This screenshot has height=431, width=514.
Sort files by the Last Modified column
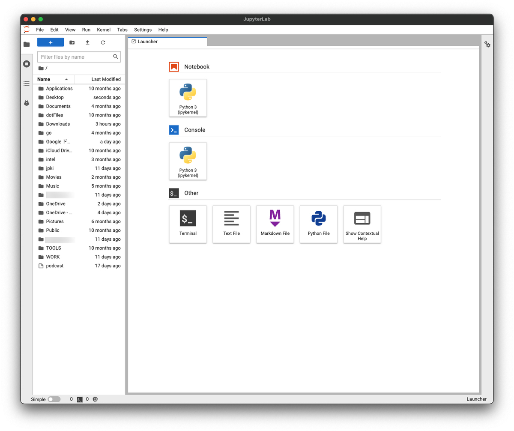[x=100, y=79]
